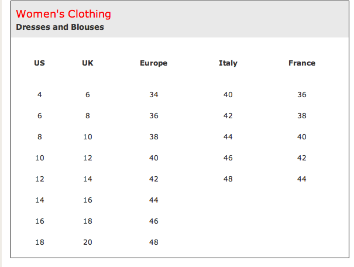Click Italy size 48 cell
This screenshot has width=354, height=267.
pos(228,179)
